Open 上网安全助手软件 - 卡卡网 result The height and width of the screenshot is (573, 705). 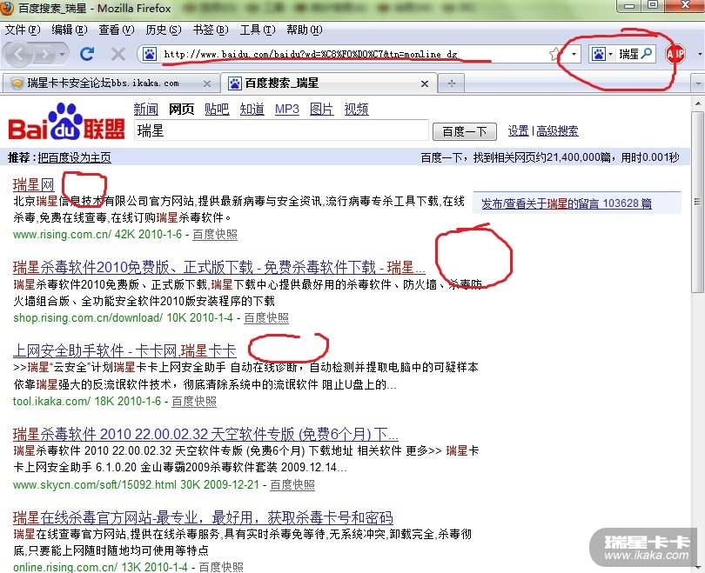[124, 350]
